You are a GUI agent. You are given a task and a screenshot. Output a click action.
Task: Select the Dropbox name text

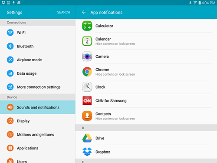103,152
